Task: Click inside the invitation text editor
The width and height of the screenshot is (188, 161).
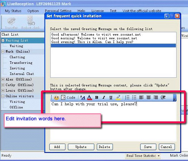Action: (x=113, y=121)
